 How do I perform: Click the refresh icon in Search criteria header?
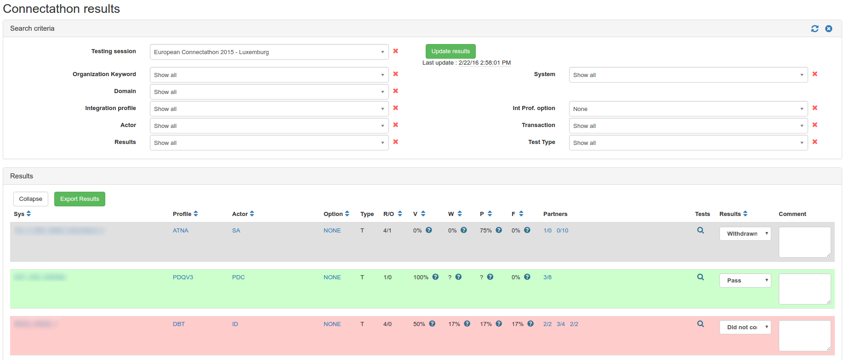815,29
